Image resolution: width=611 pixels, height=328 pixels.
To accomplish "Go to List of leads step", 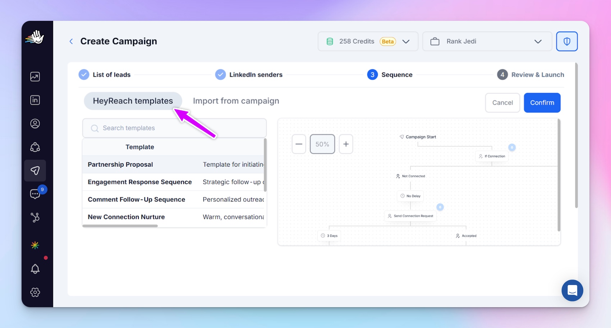I will coord(105,75).
